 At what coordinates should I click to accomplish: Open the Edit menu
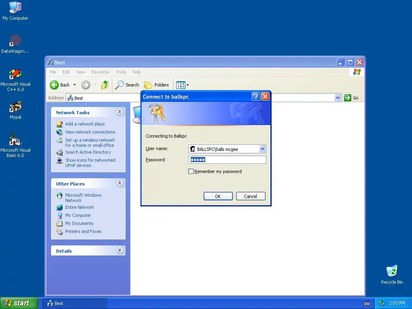click(x=66, y=72)
